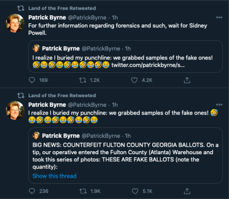Share the first Patrick Byrne tweet

tap(187, 80)
